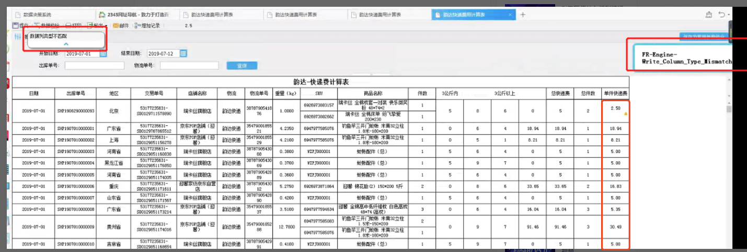Open calendar picker for 结束日期
The image size is (747, 252).
[183, 53]
